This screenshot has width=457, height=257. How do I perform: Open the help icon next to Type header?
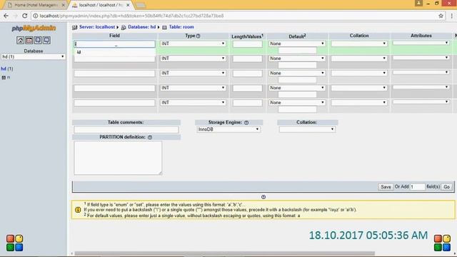tap(199, 36)
